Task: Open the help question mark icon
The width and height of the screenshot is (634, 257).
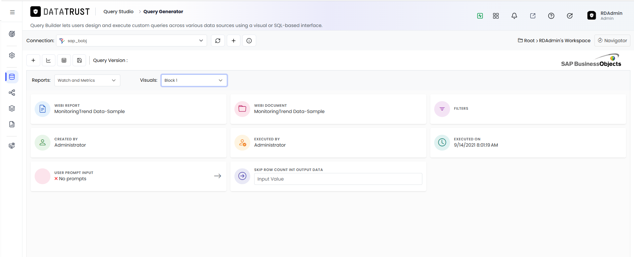Action: pos(551,16)
